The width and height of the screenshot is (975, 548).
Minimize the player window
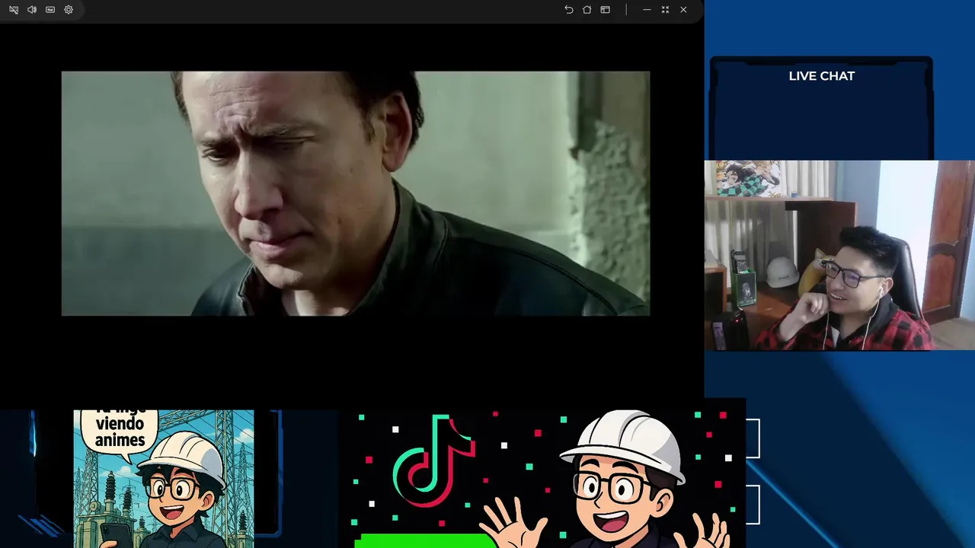647,10
